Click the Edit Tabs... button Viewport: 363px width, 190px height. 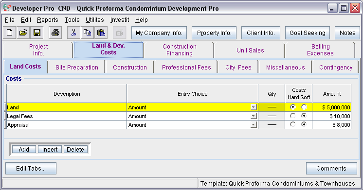[31, 168]
